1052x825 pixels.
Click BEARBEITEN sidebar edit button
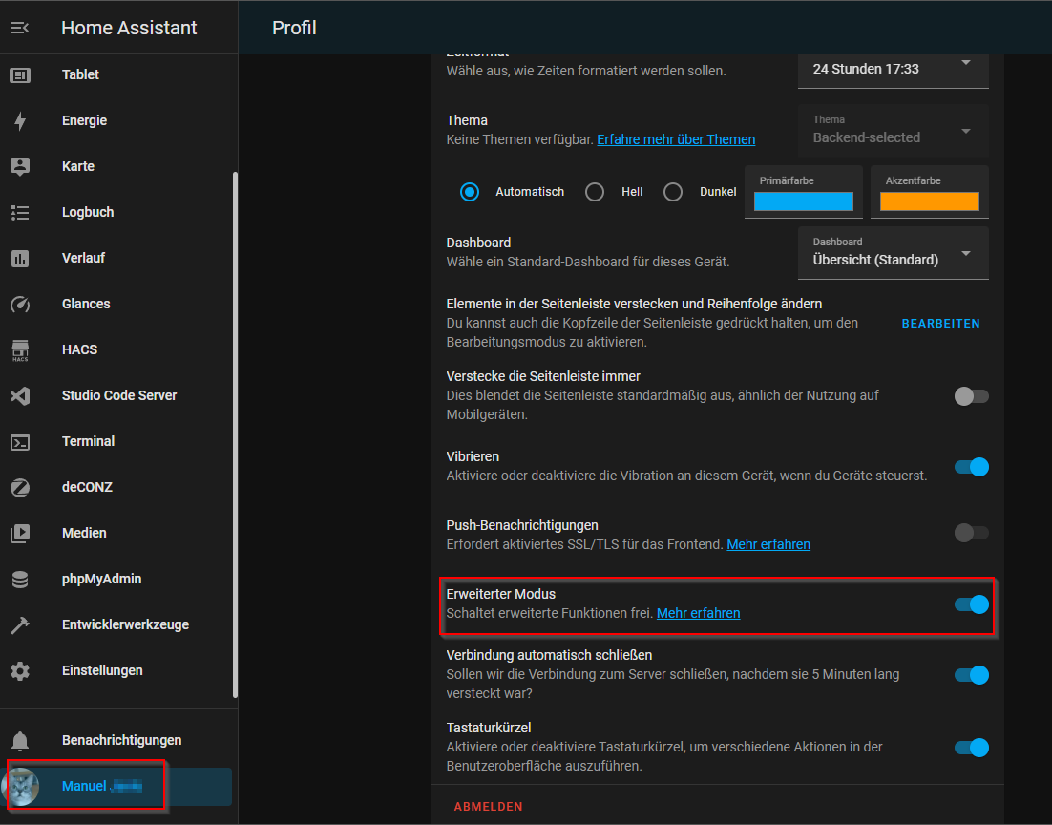(940, 324)
